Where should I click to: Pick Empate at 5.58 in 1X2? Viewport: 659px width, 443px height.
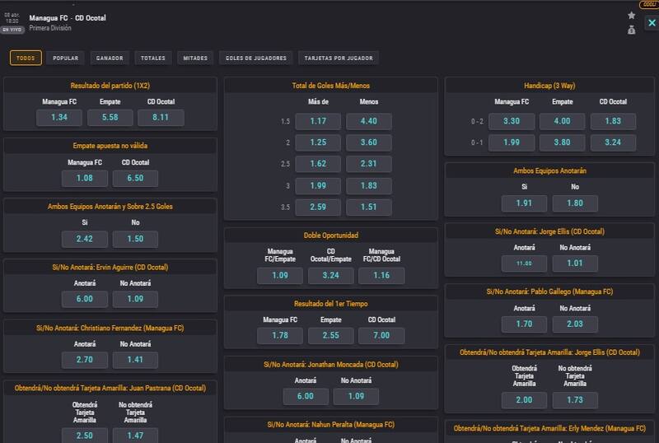click(x=110, y=118)
